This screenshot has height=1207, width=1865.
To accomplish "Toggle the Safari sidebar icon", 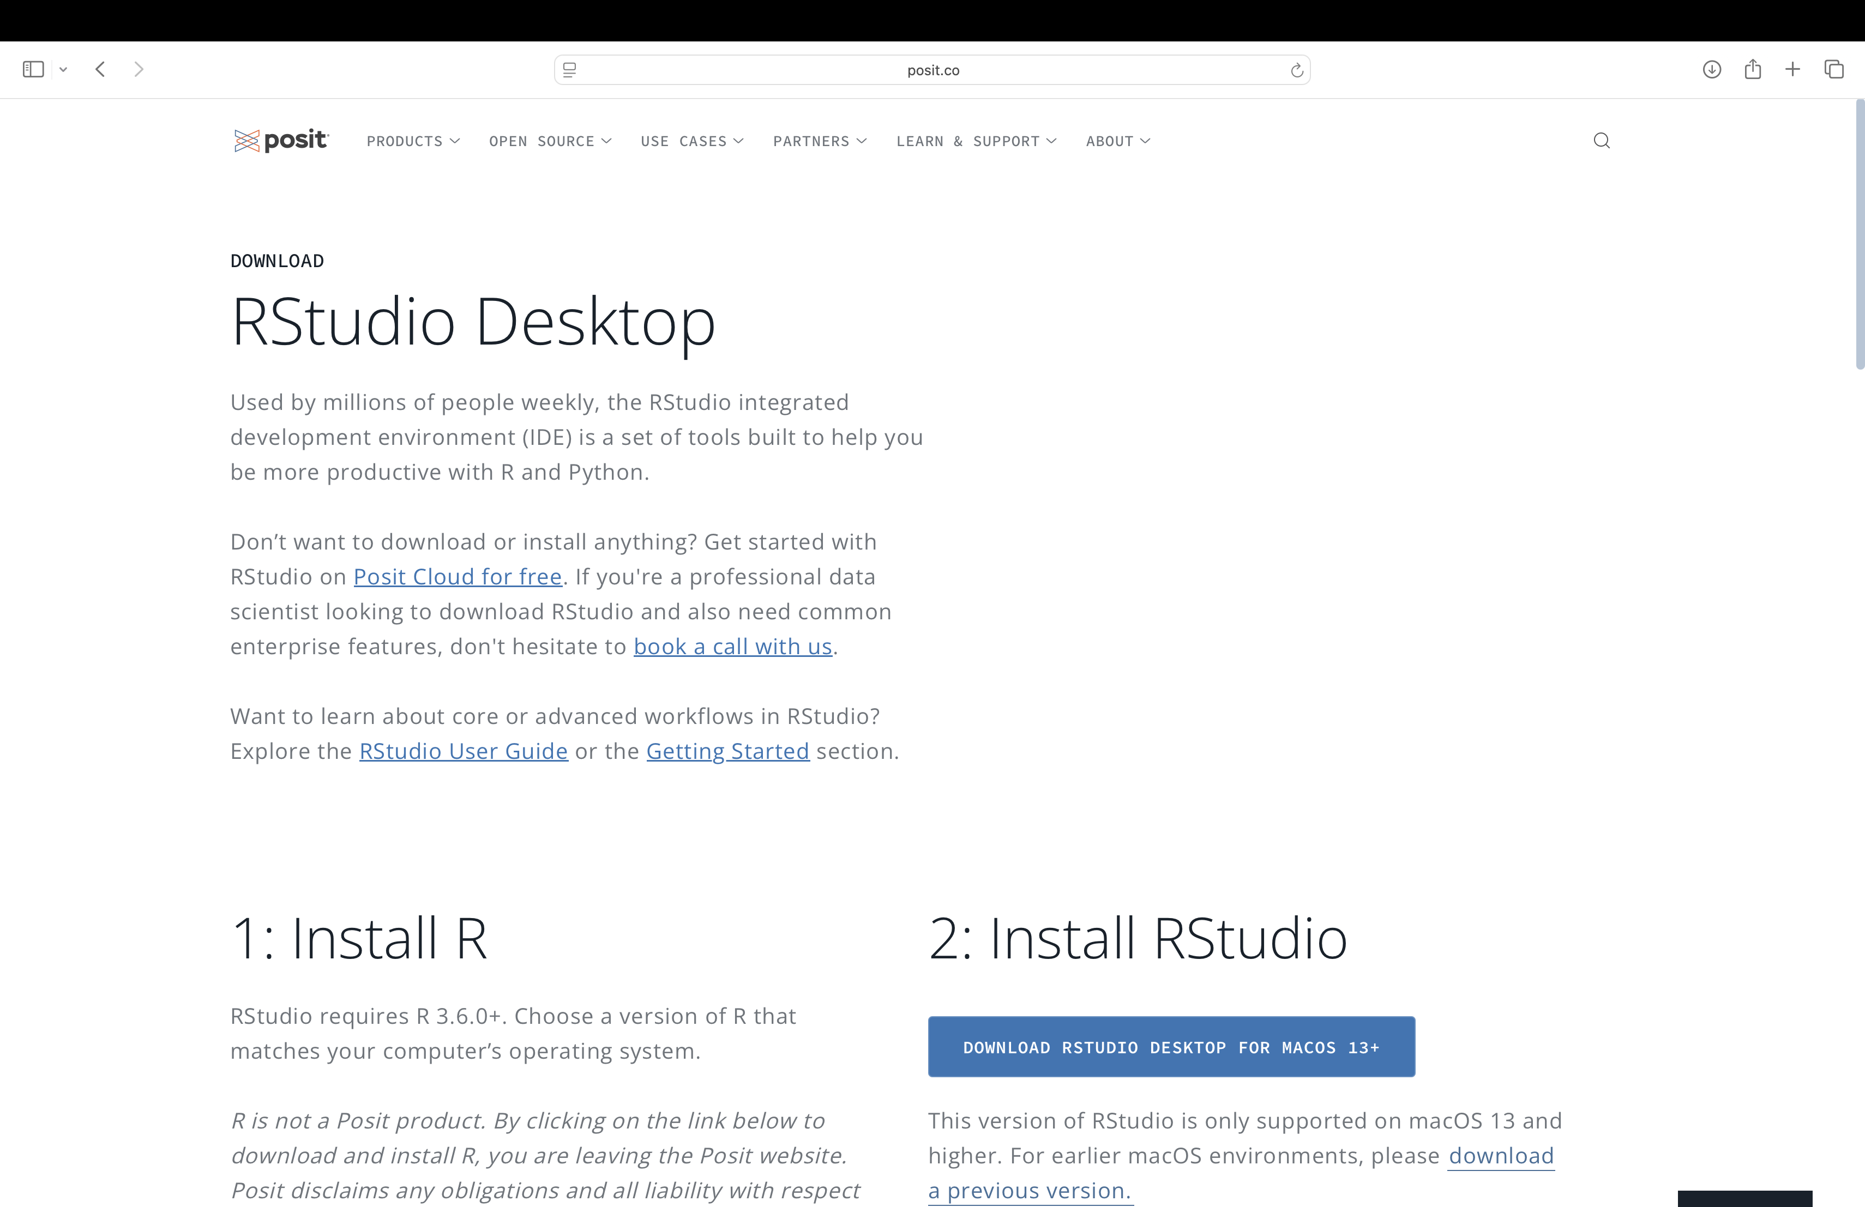I will click(x=33, y=69).
